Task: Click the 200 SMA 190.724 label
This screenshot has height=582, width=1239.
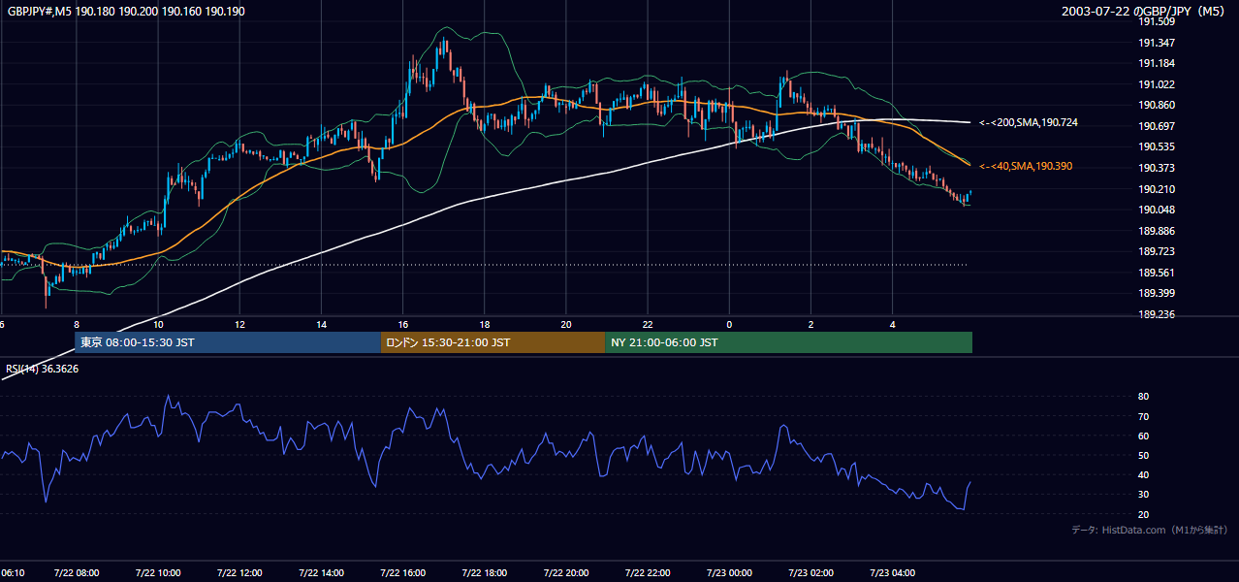Action: (1029, 122)
